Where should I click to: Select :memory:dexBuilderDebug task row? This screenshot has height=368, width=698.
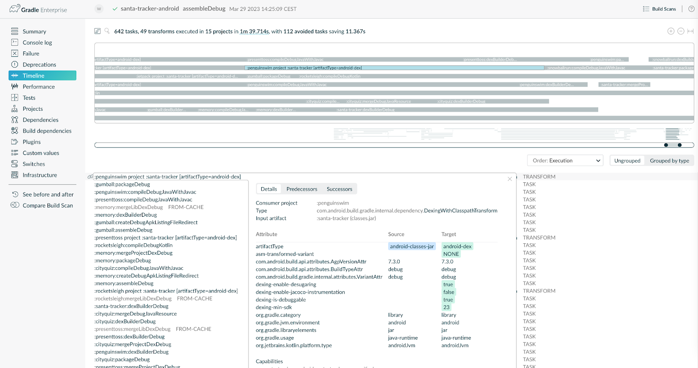pyautogui.click(x=126, y=215)
